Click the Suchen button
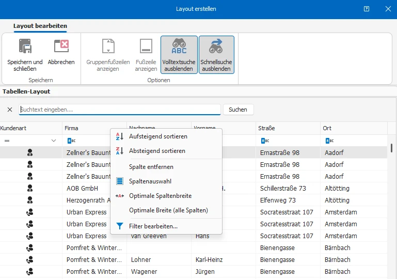397x279 pixels. pyautogui.click(x=238, y=110)
